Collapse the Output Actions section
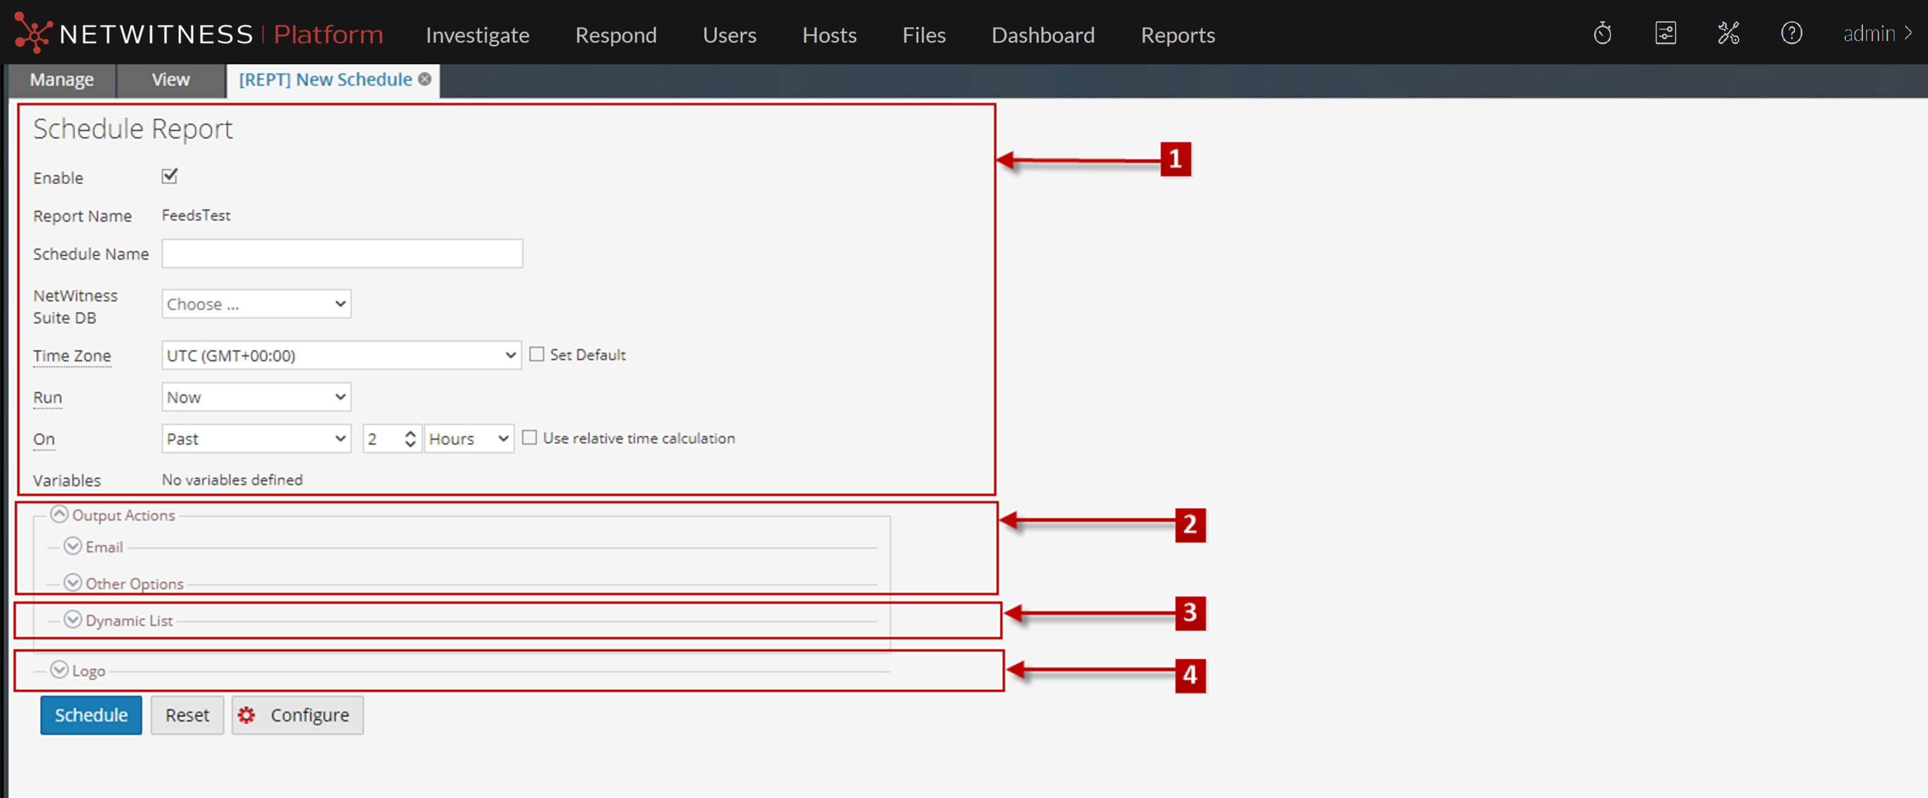This screenshot has width=1928, height=798. click(59, 514)
